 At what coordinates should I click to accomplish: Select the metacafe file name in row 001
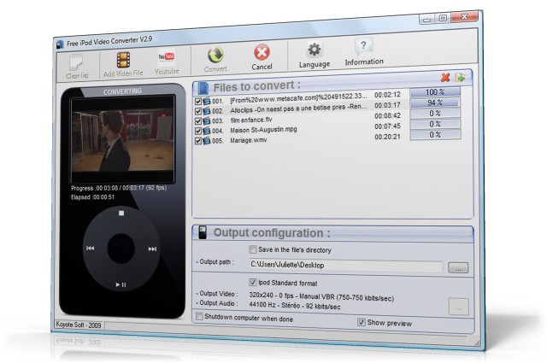click(298, 98)
